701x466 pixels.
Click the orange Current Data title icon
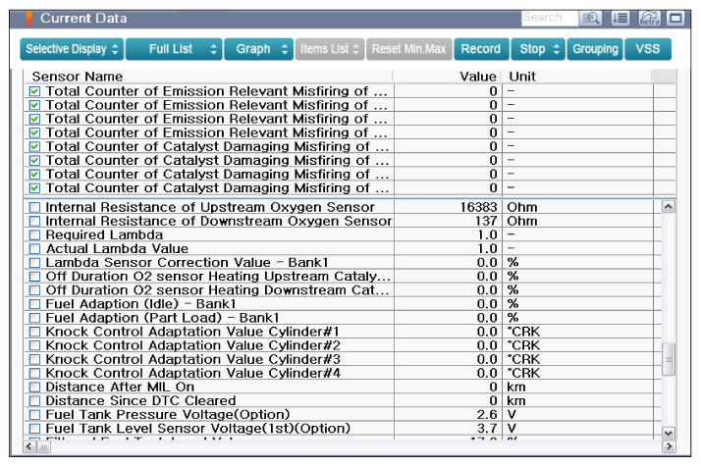[x=29, y=19]
